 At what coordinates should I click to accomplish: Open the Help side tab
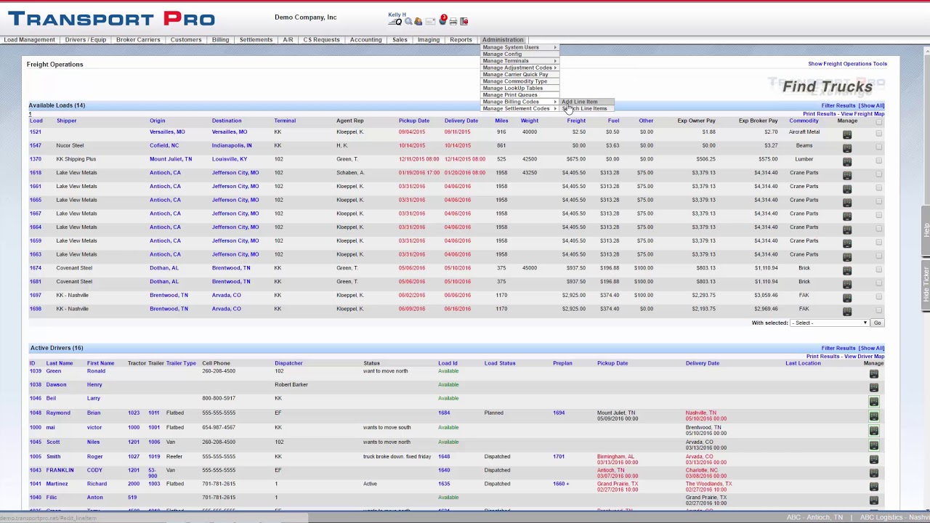pos(926,230)
